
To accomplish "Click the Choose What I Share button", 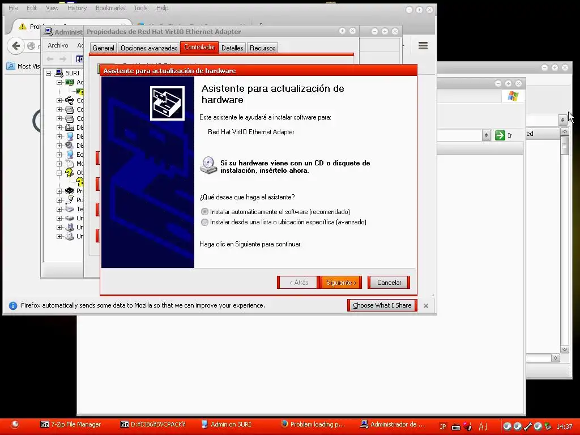I will tap(382, 305).
